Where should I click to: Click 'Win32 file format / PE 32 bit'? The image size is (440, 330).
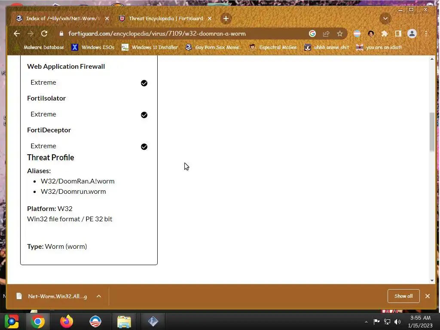coord(70,219)
